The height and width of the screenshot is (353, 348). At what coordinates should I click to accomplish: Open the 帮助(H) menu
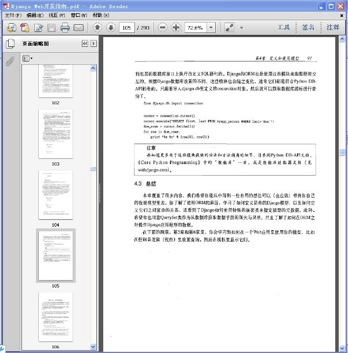101,15
